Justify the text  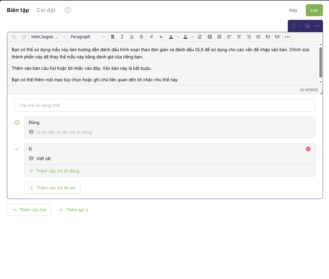click(x=258, y=37)
